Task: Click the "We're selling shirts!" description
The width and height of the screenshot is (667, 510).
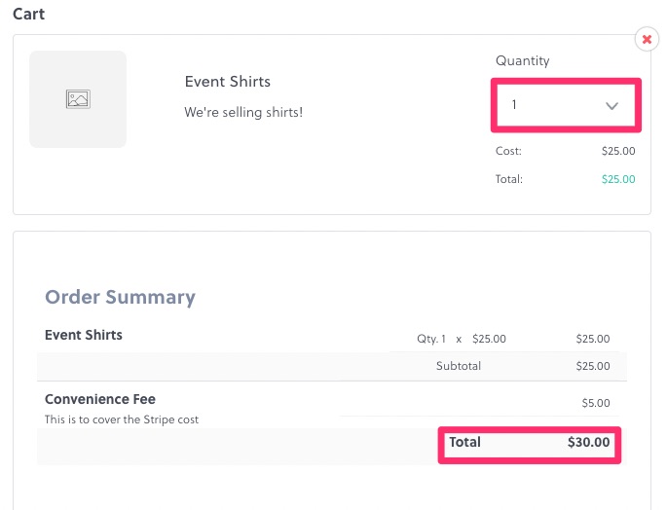Action: coord(243,112)
